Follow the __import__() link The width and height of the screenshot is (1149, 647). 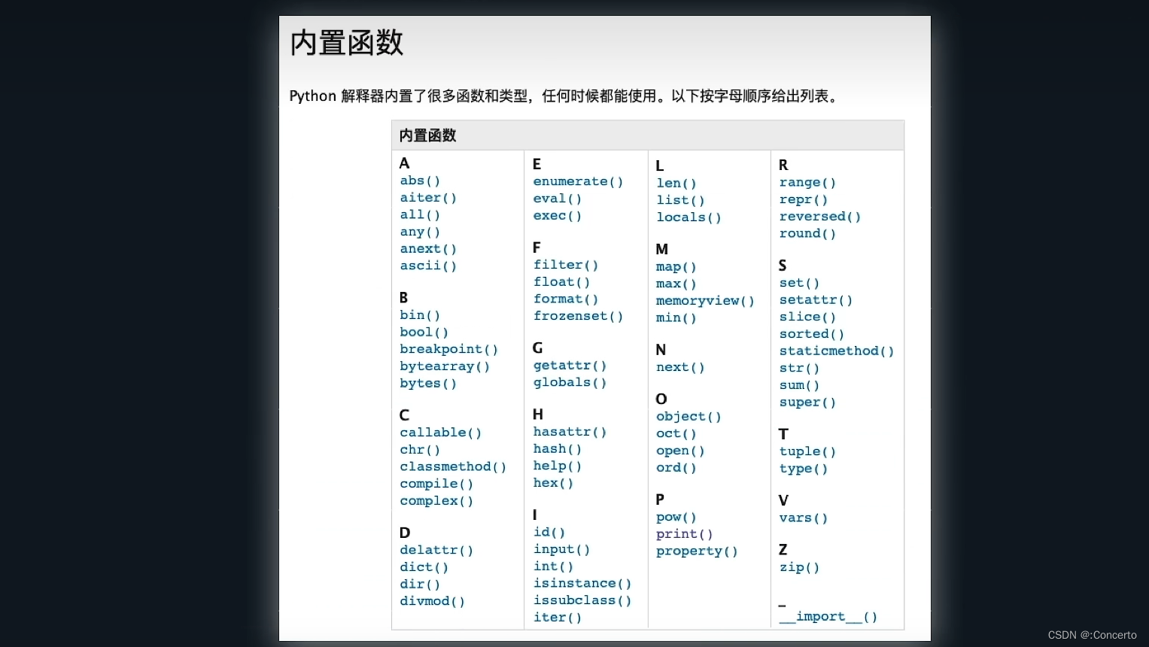(828, 617)
